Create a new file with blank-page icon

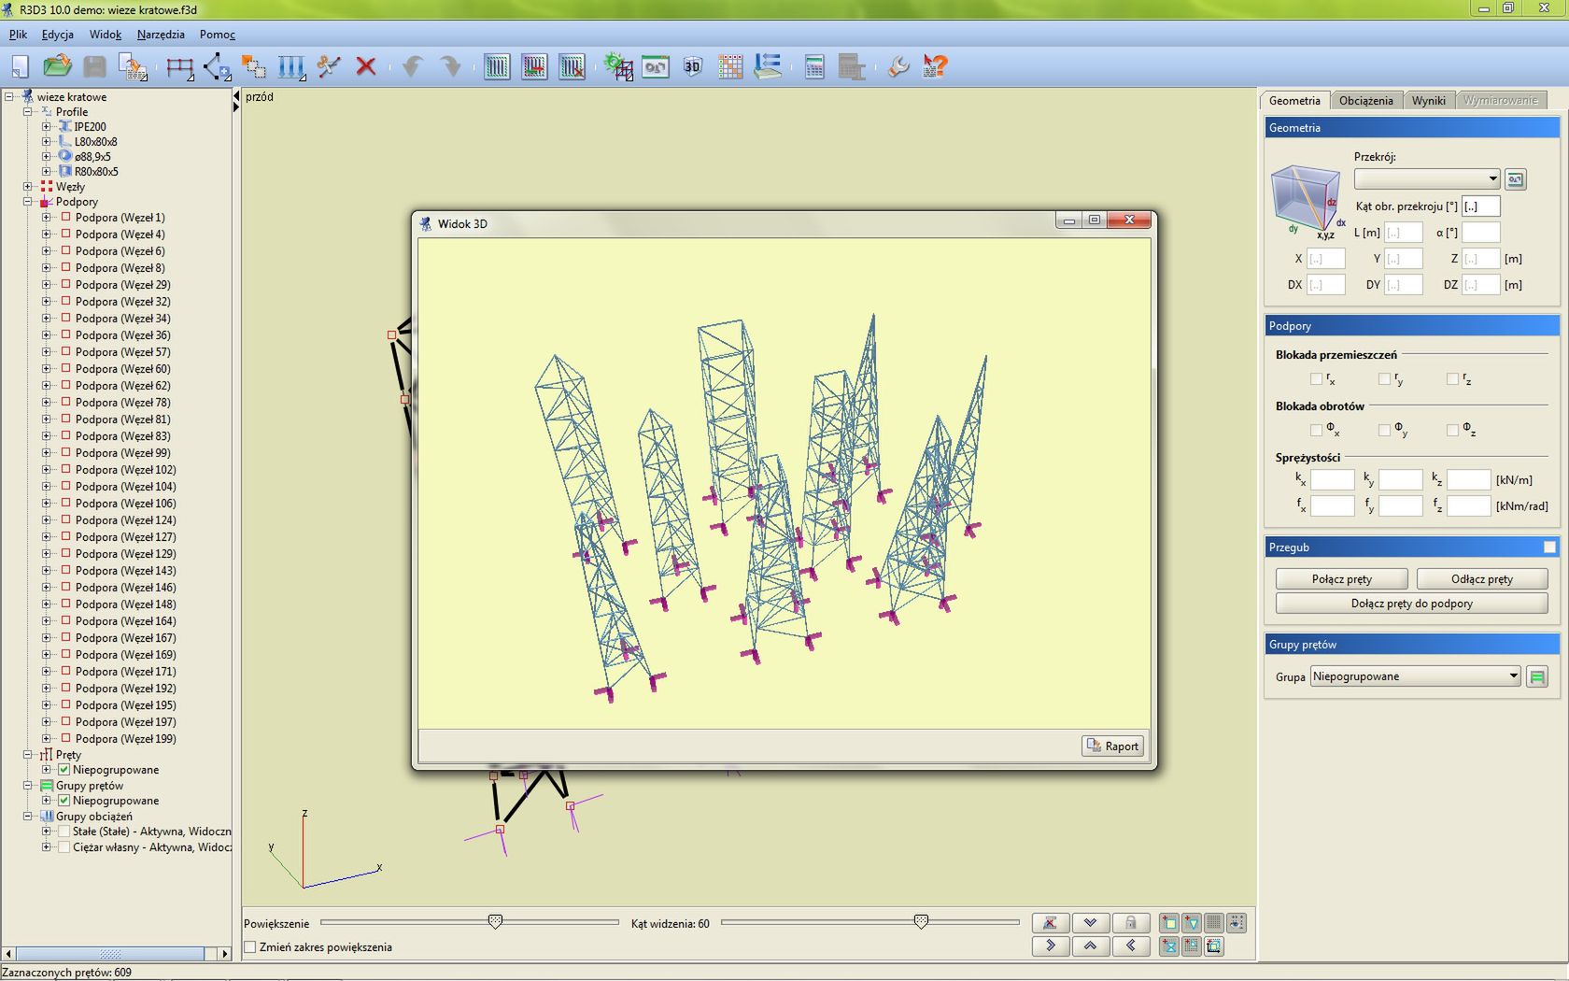pyautogui.click(x=21, y=66)
